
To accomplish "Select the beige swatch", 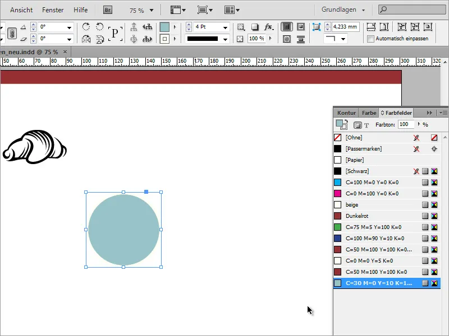I will tap(387, 205).
